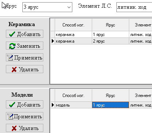
Task: Click Элемент column header in Керамика table
Action: [141, 25]
